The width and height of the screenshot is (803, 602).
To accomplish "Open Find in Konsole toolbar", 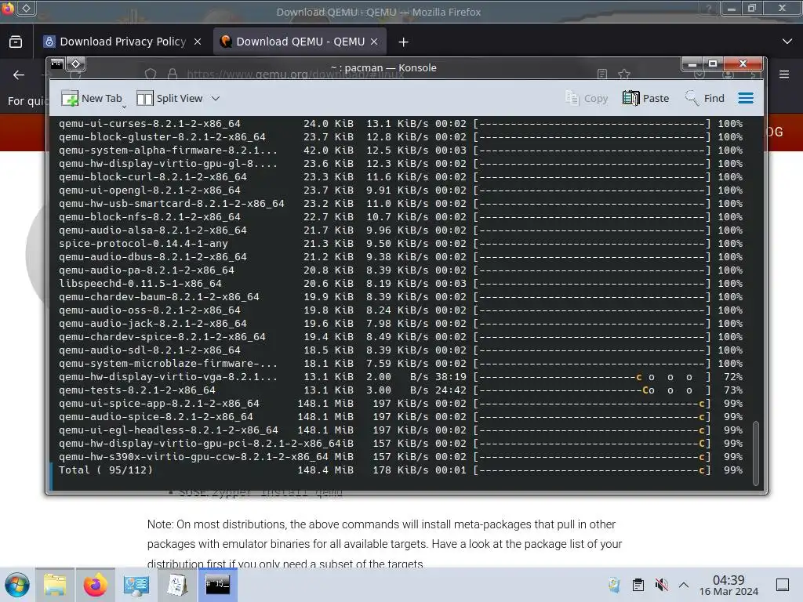I will [705, 98].
